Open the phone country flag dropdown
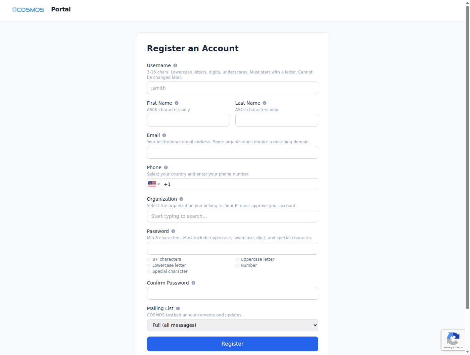The height and width of the screenshot is (355, 470). 154,184
